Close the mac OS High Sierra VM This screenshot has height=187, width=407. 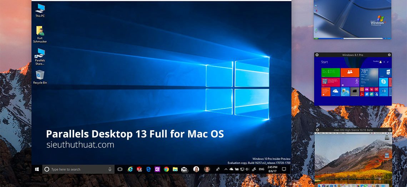pyautogui.click(x=317, y=130)
